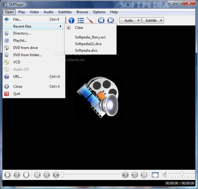Select DVD from drive

34,48
